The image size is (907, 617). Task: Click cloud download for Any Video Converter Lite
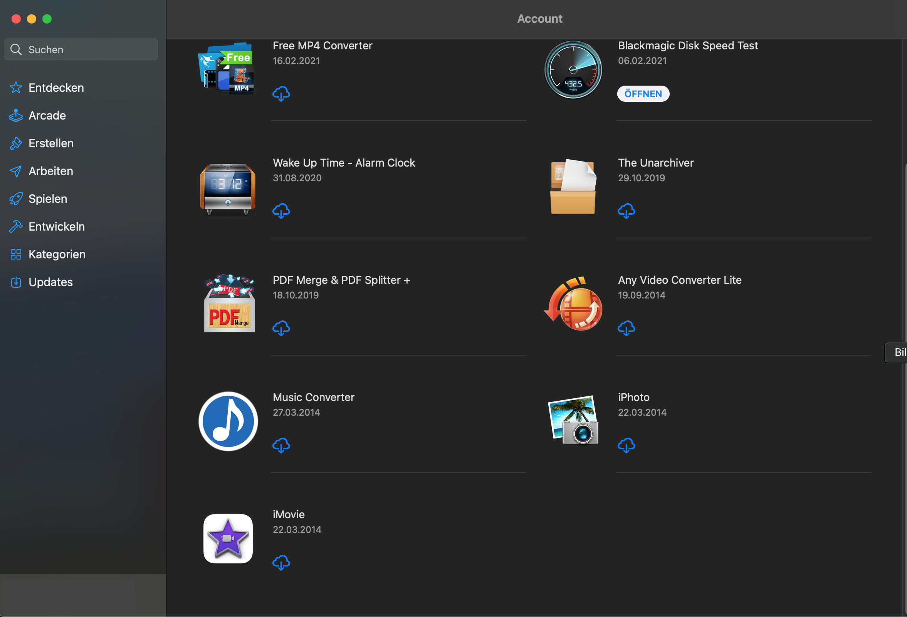pyautogui.click(x=626, y=328)
